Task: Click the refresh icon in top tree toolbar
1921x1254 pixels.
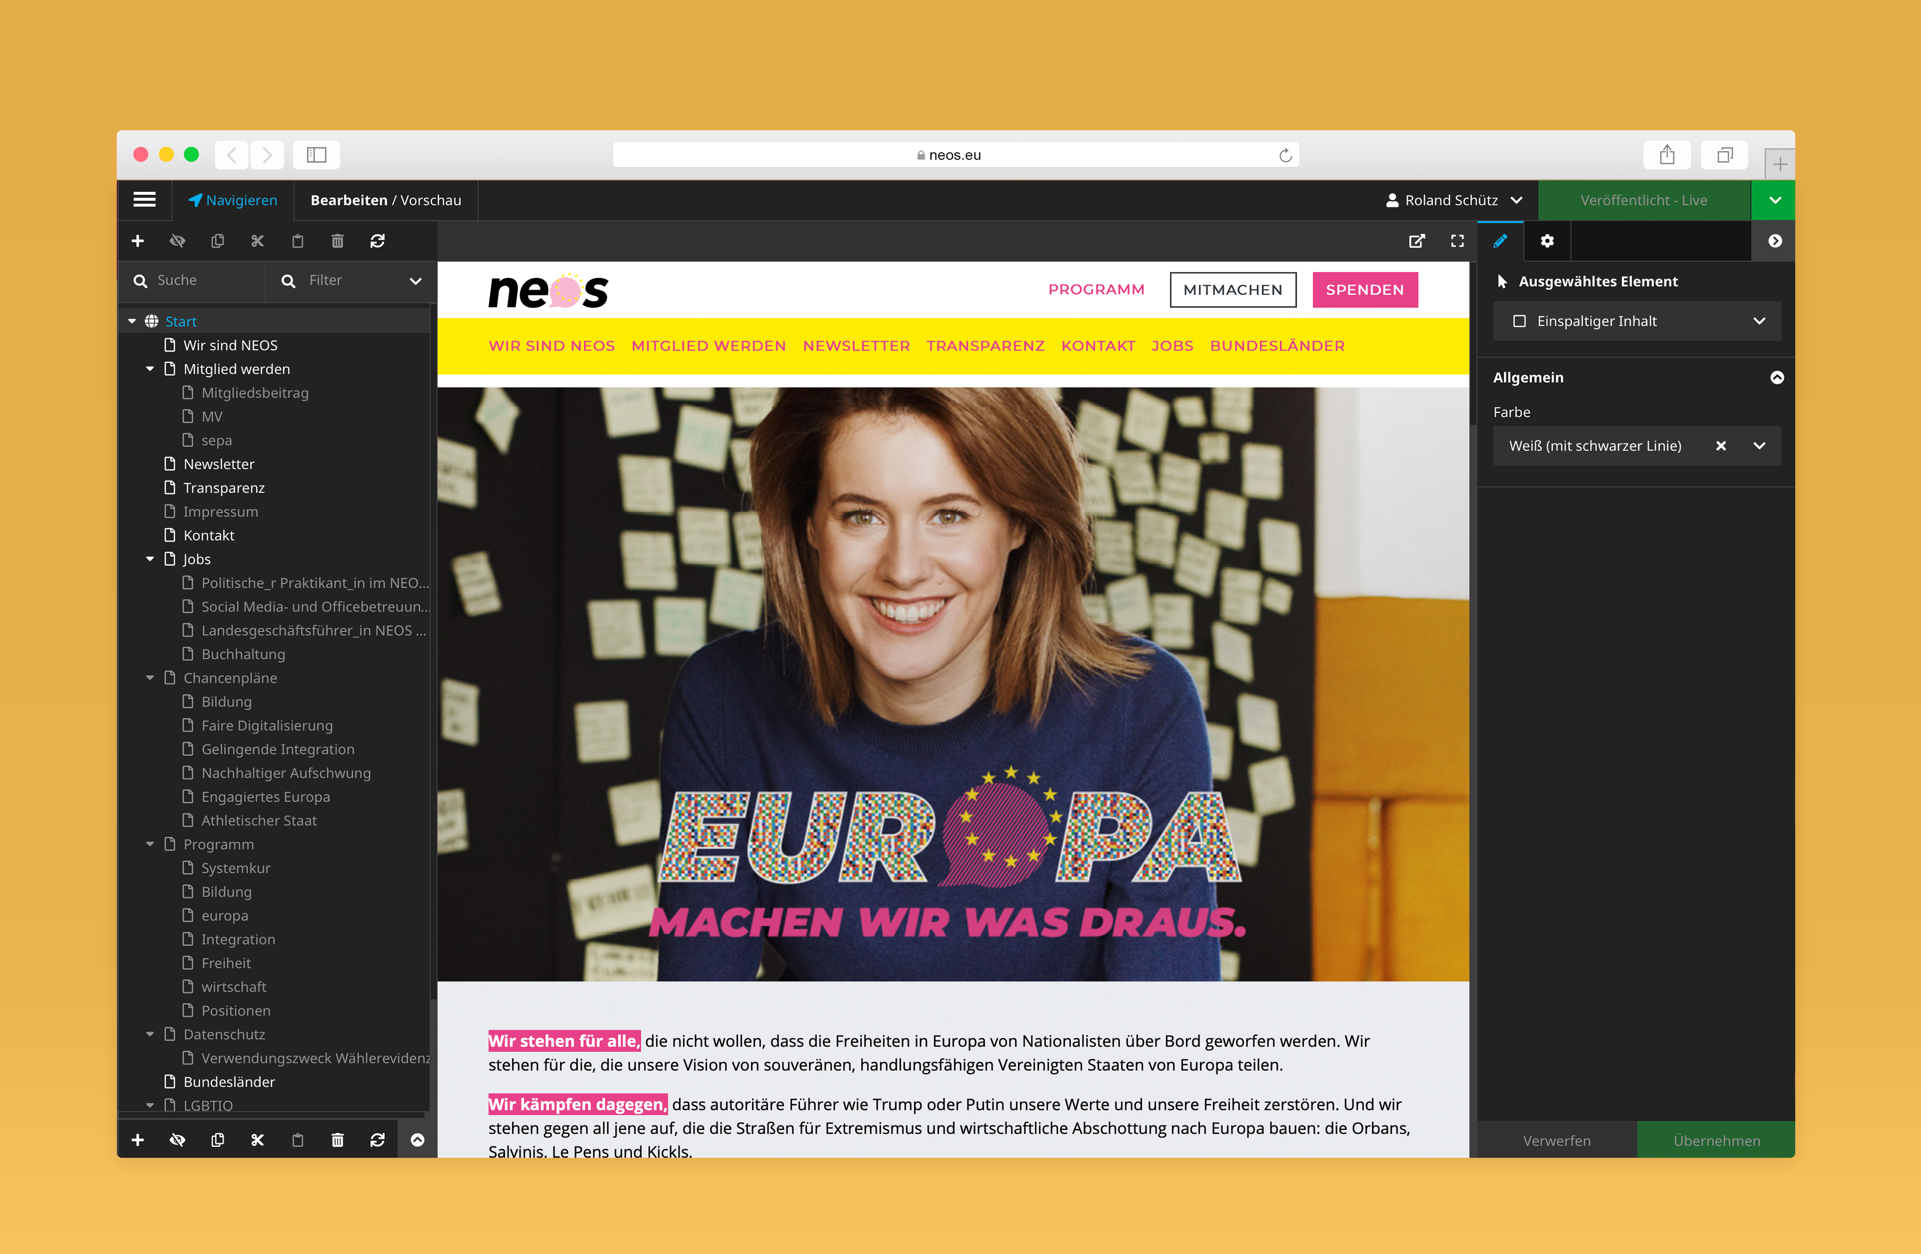Action: pyautogui.click(x=378, y=240)
